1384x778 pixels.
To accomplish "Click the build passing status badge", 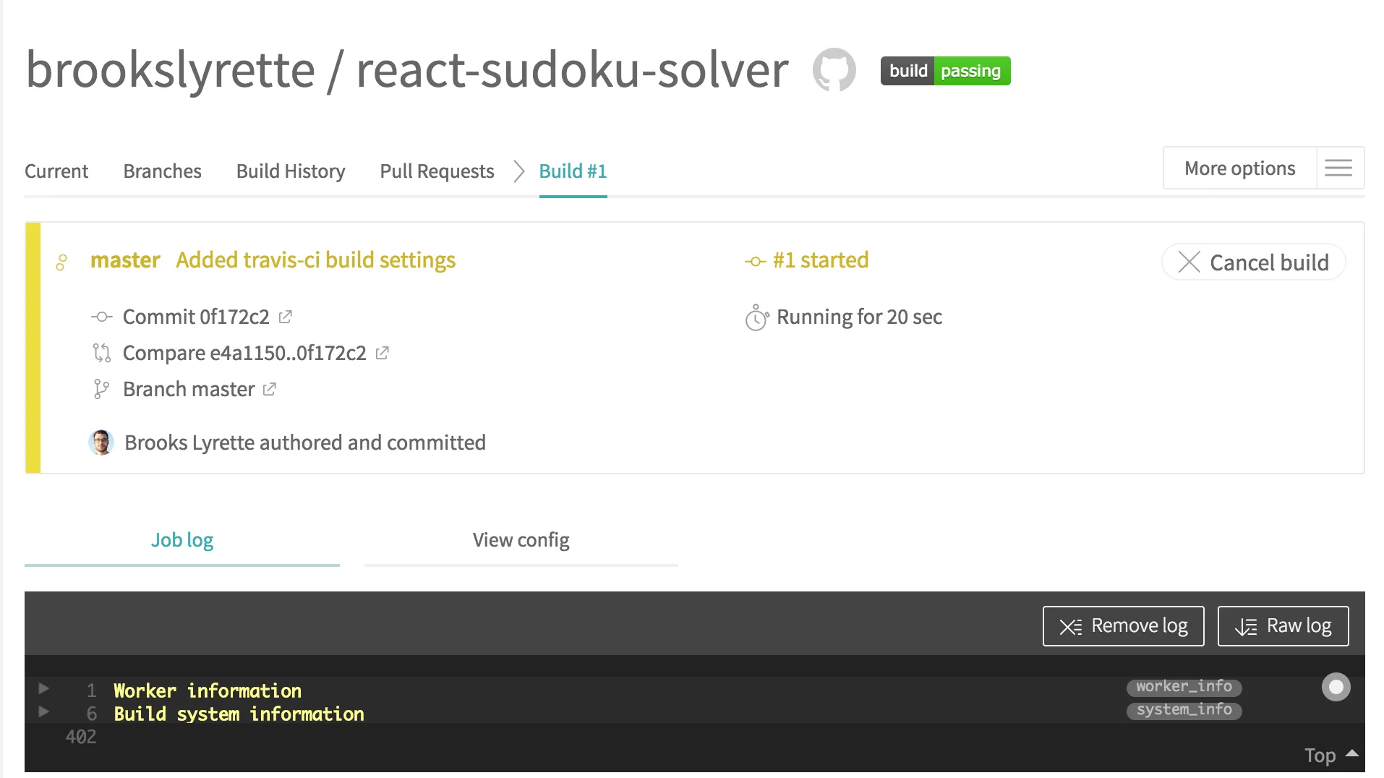I will [x=944, y=71].
